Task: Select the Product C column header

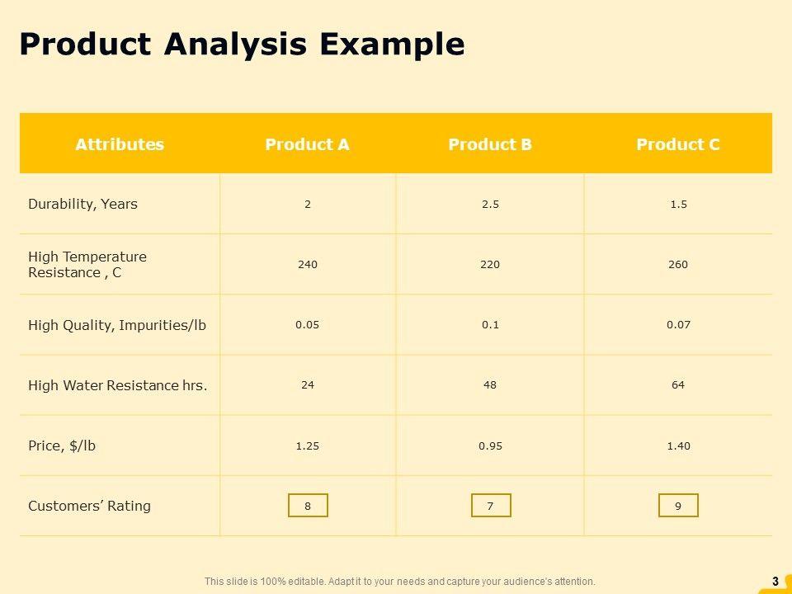Action: pos(678,144)
